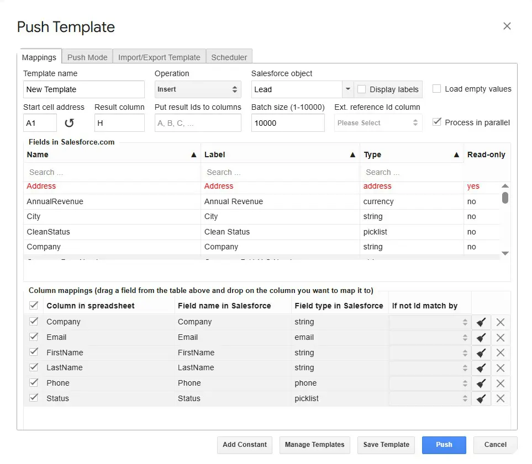Viewport: 532px width, 464px height.
Task: Remove the FirstName mapping row with X
Action: 501,353
